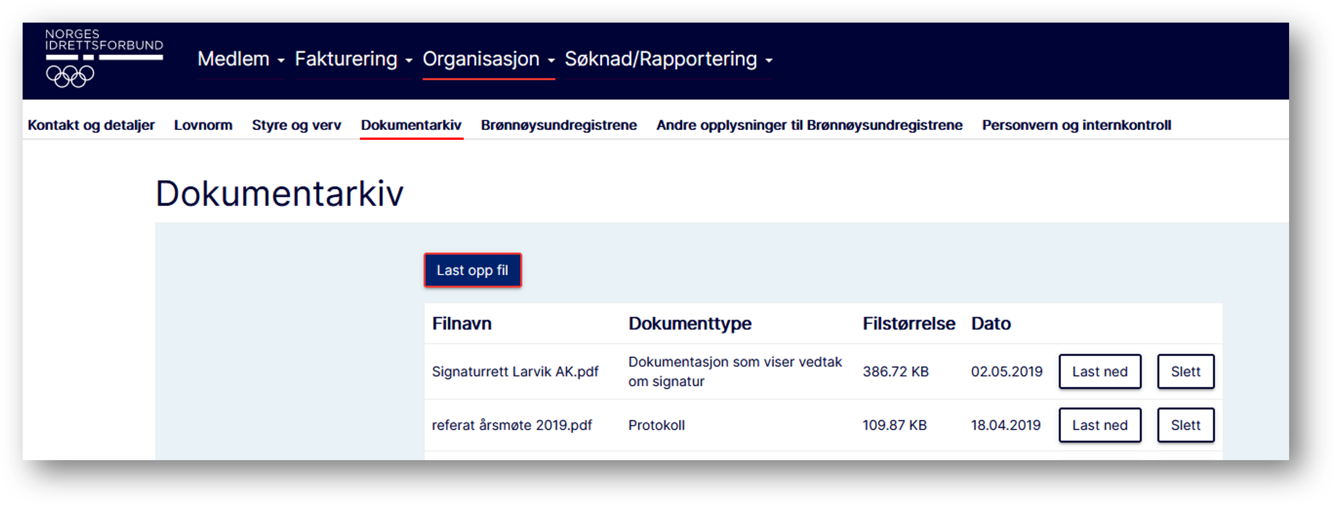Delete referat årsmøte 2019.pdf using Slett

pos(1186,425)
